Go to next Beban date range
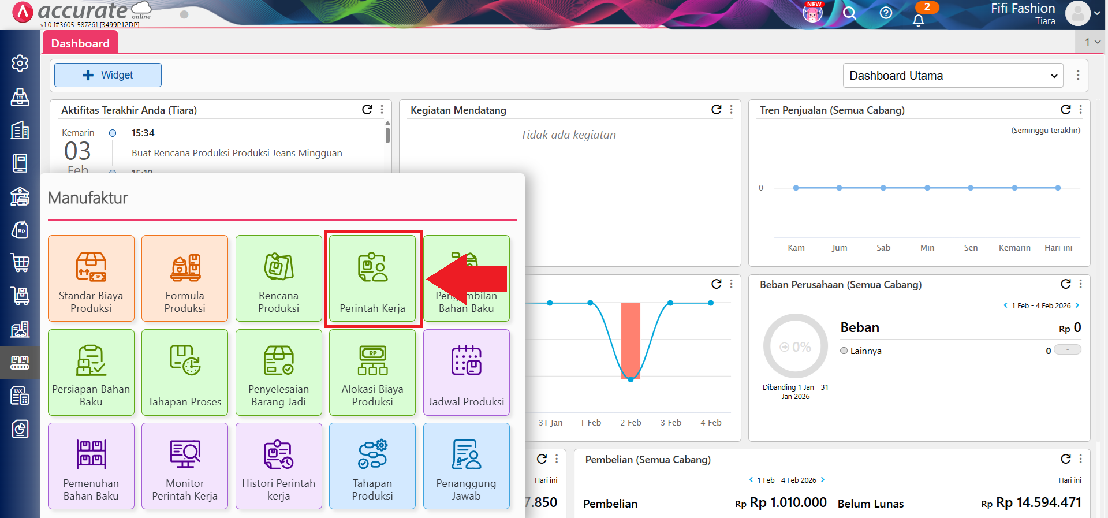 [1077, 305]
